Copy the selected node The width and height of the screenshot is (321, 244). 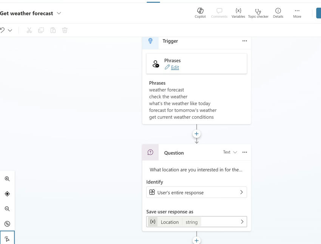pyautogui.click(x=41, y=30)
